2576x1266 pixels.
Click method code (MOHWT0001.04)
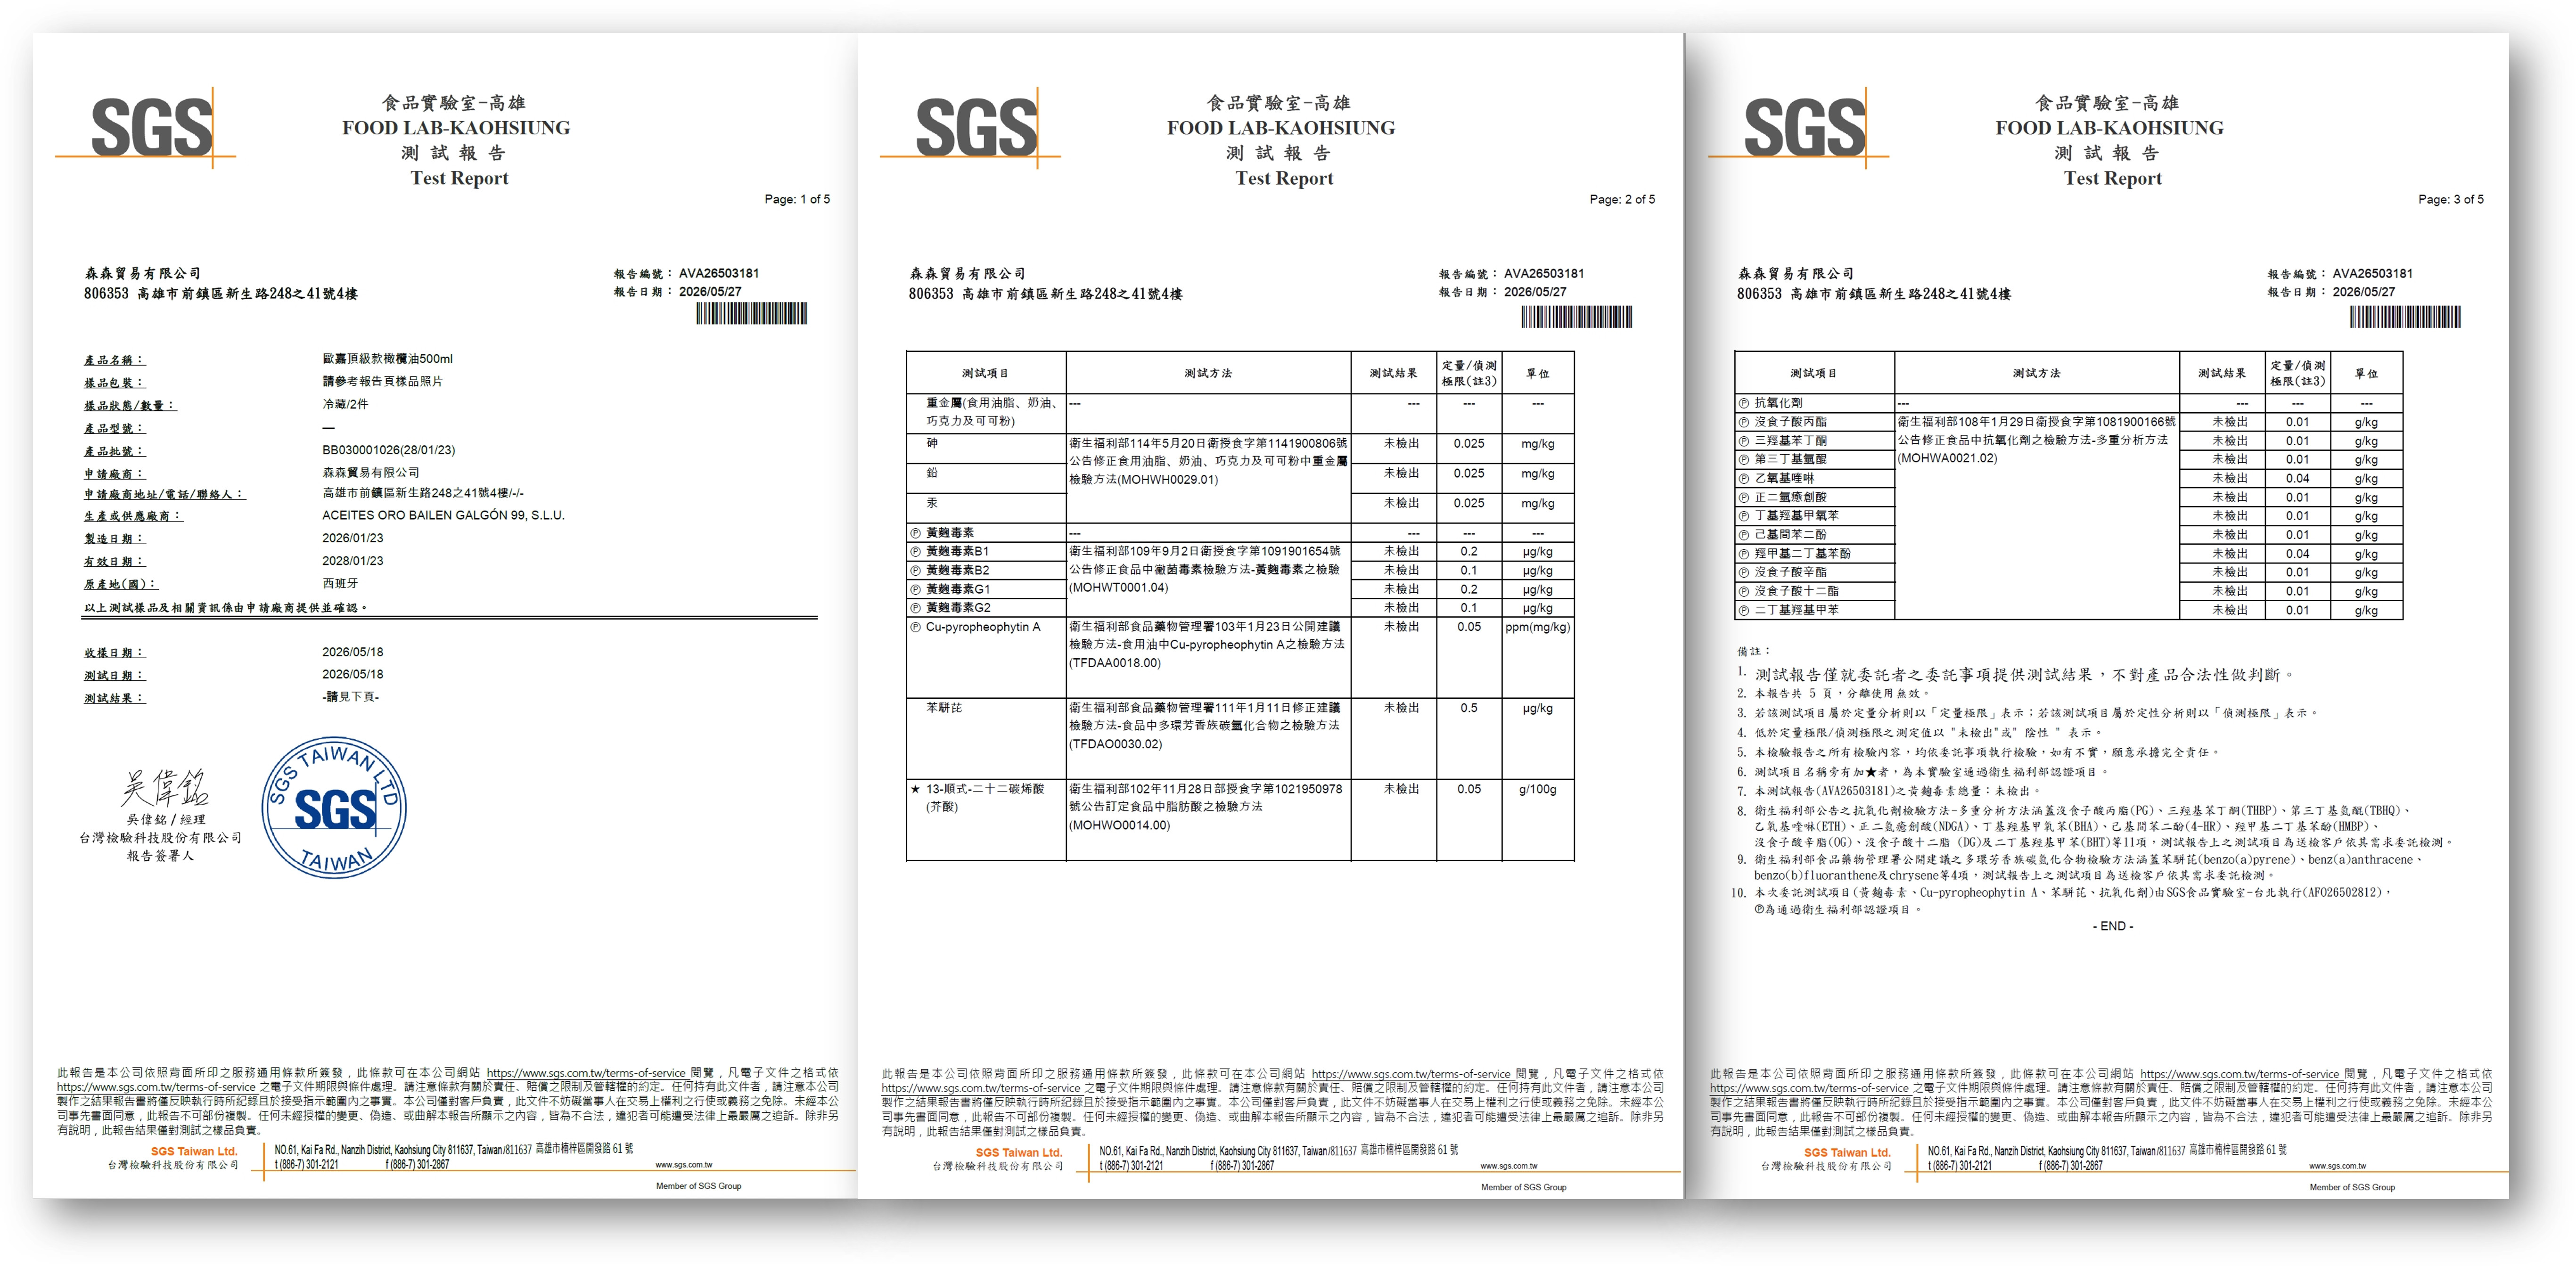pos(1118,588)
